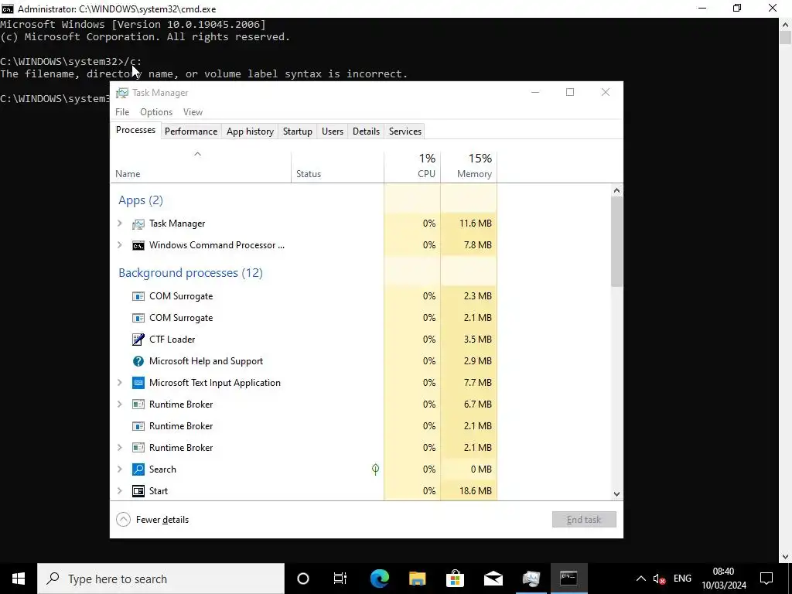Expand the Windows Command Processor row

(120, 245)
